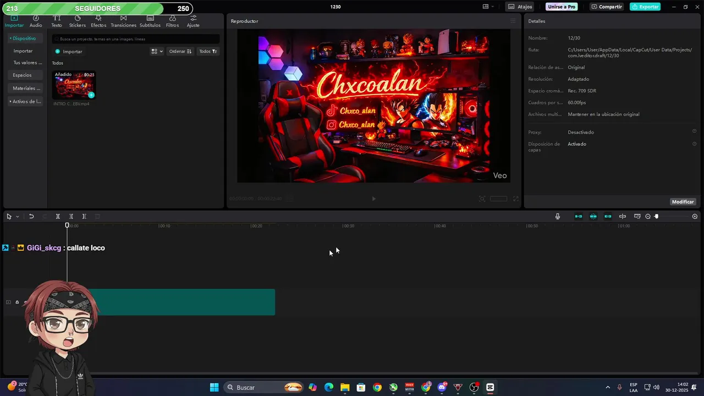Click the timeline zoom slider

tap(672, 216)
